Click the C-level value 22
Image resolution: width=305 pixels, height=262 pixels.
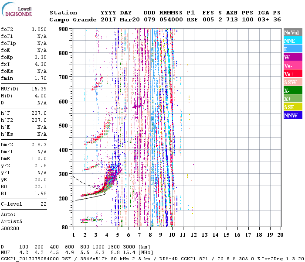pos(44,204)
